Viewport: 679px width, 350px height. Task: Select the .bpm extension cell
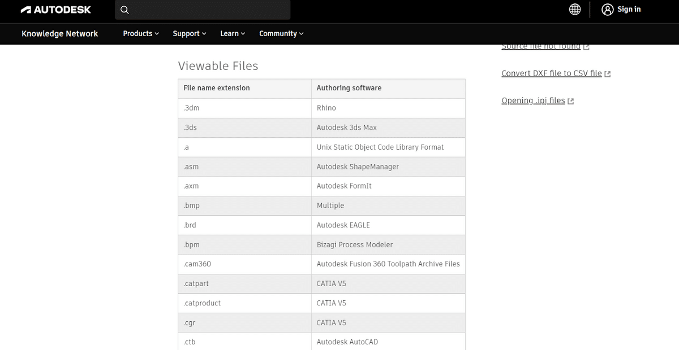click(244, 245)
